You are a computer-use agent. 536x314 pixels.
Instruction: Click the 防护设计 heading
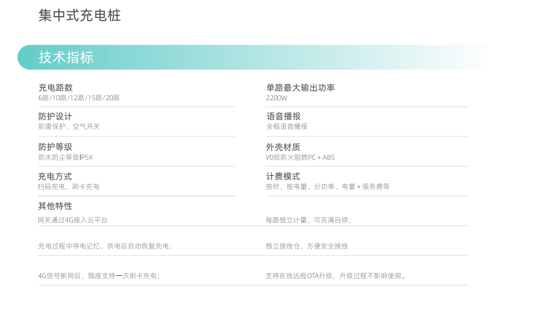pyautogui.click(x=56, y=117)
